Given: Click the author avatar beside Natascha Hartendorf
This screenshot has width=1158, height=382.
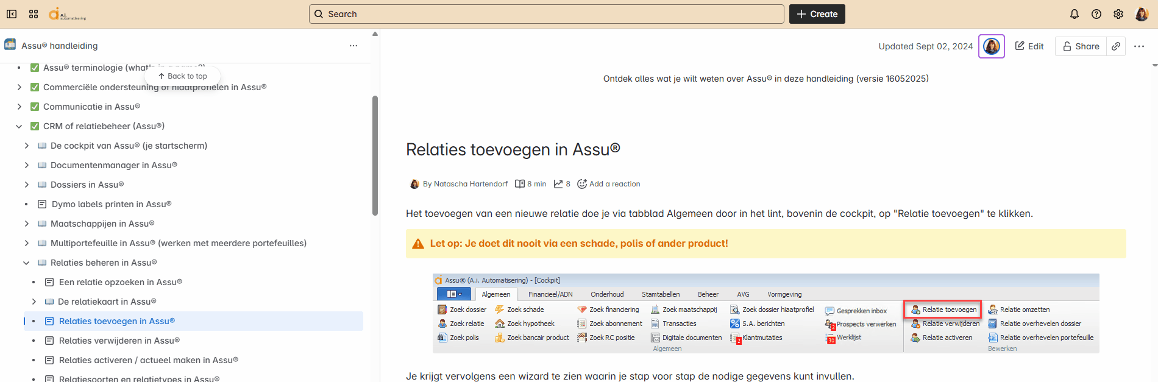Looking at the screenshot, I should 414,184.
